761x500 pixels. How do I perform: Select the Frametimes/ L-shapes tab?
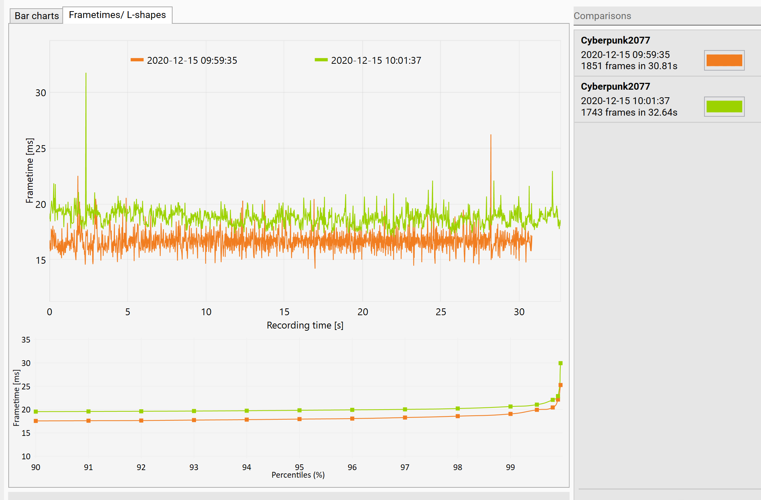[117, 15]
